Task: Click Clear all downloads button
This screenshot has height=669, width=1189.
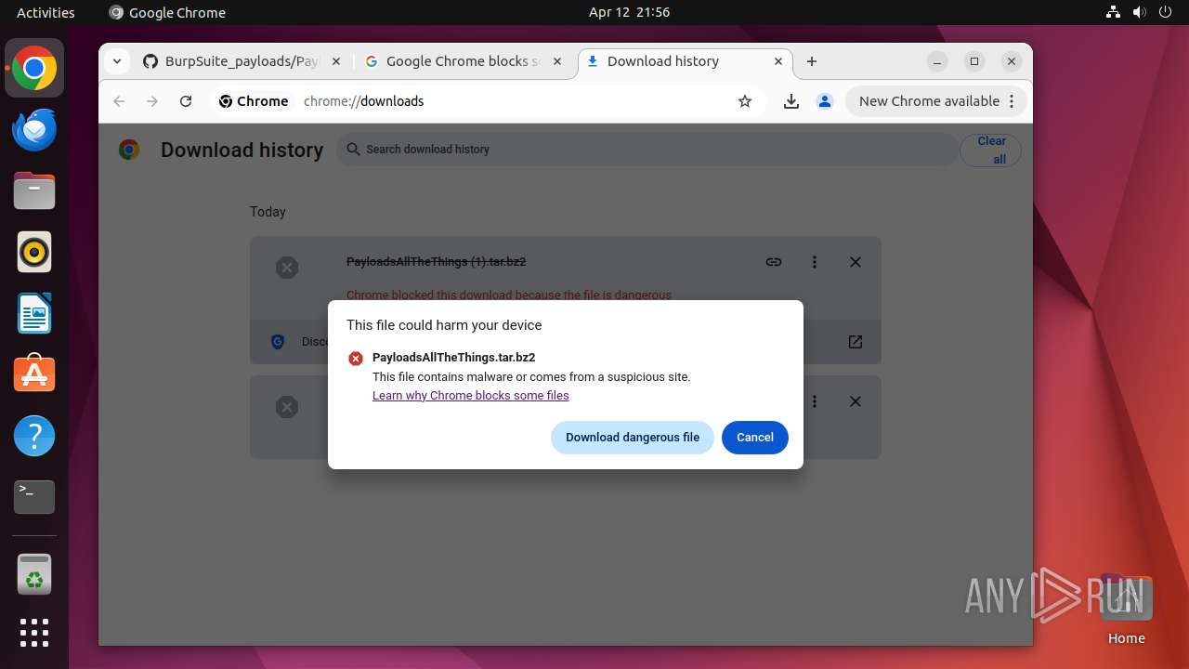Action: click(x=991, y=151)
